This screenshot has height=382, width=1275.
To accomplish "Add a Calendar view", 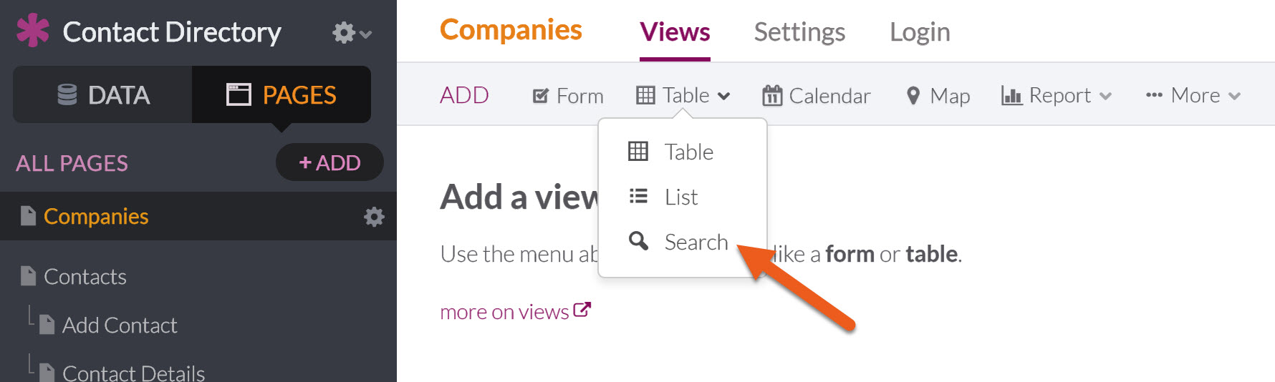I will point(816,95).
